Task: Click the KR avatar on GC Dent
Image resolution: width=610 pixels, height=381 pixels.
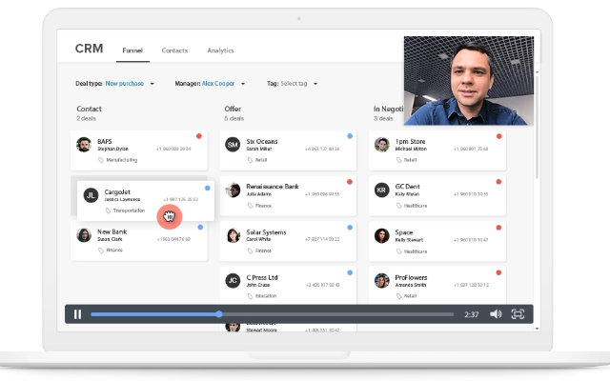Action: click(382, 190)
